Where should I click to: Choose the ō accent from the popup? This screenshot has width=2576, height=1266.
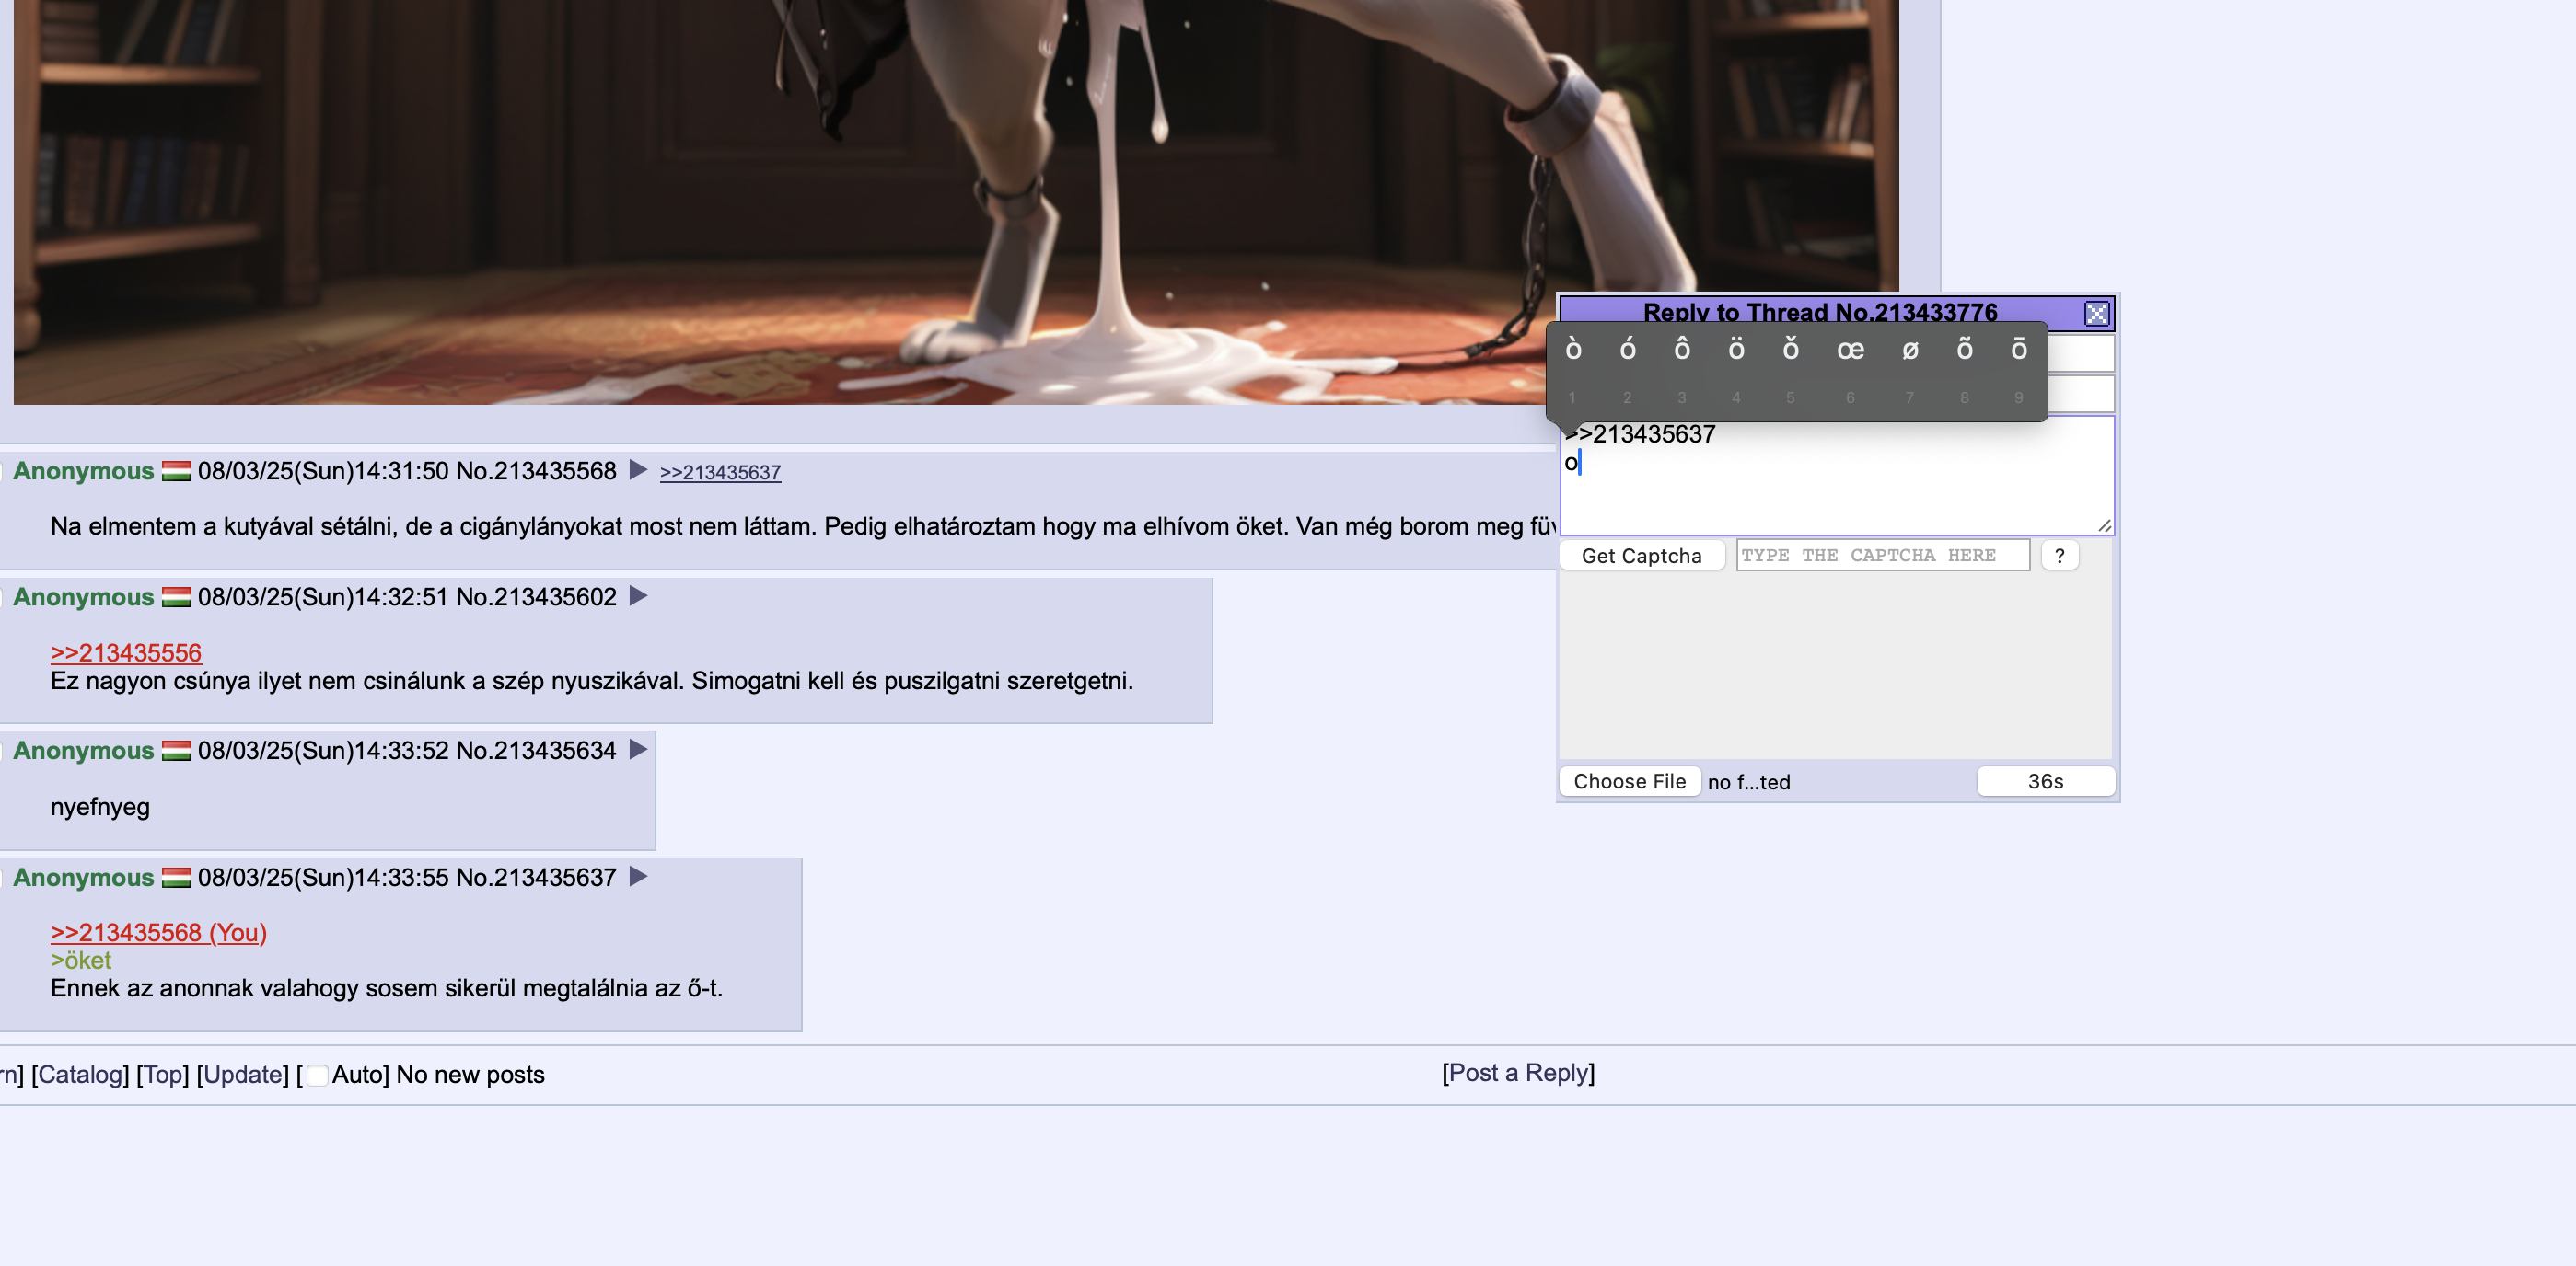(2019, 350)
